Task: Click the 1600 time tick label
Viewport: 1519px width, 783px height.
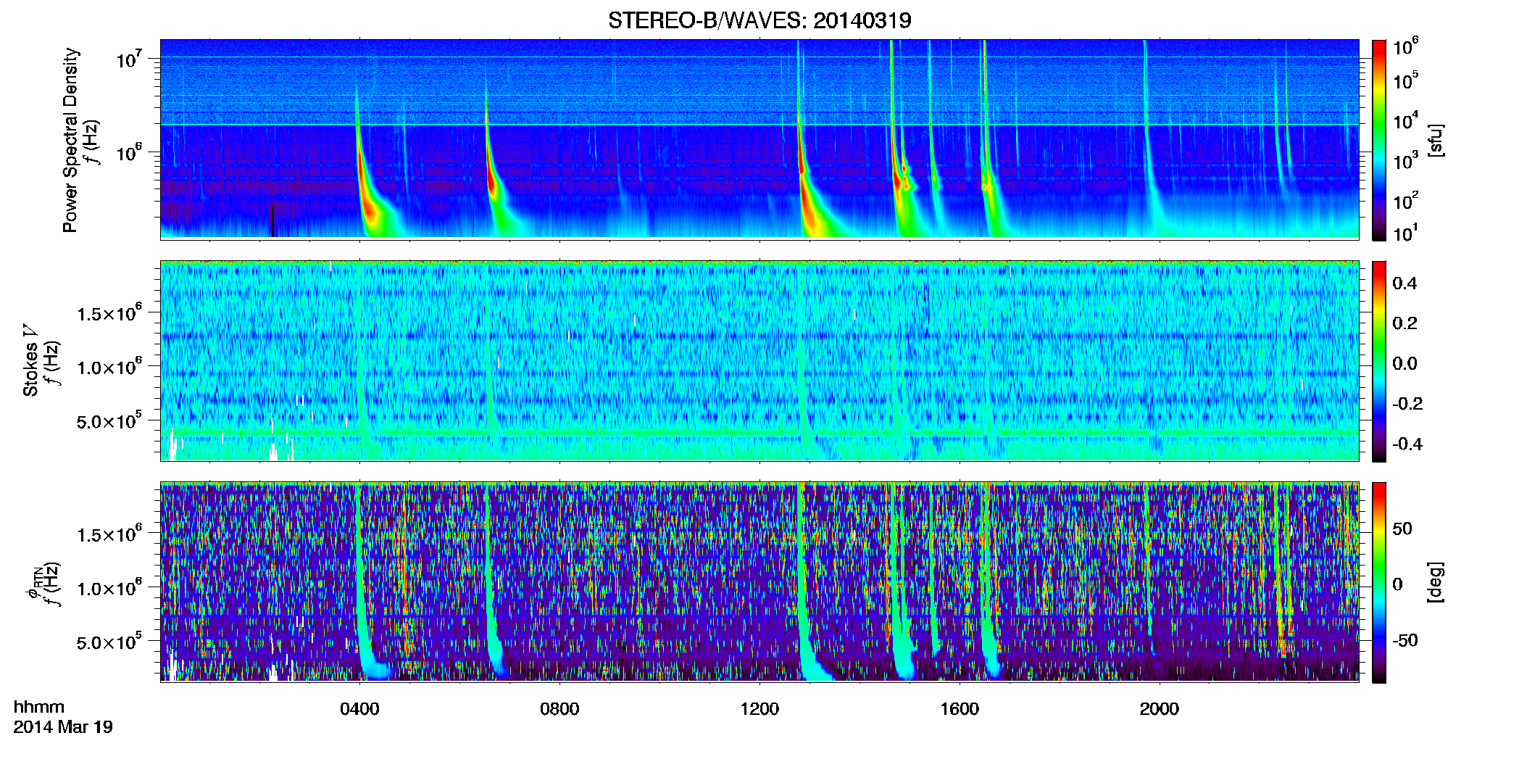Action: click(960, 709)
